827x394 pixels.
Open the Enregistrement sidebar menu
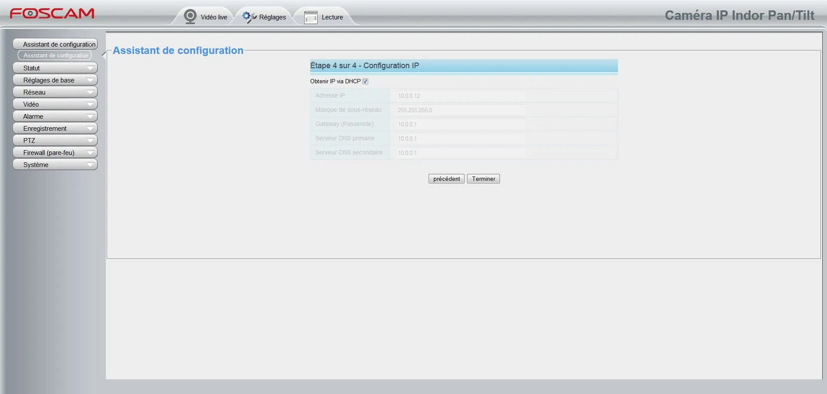pos(55,129)
